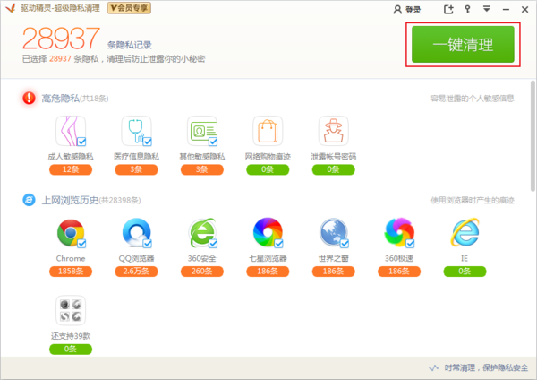
Task: Click the 还支持39款 browsers icon
Action: pos(71,310)
